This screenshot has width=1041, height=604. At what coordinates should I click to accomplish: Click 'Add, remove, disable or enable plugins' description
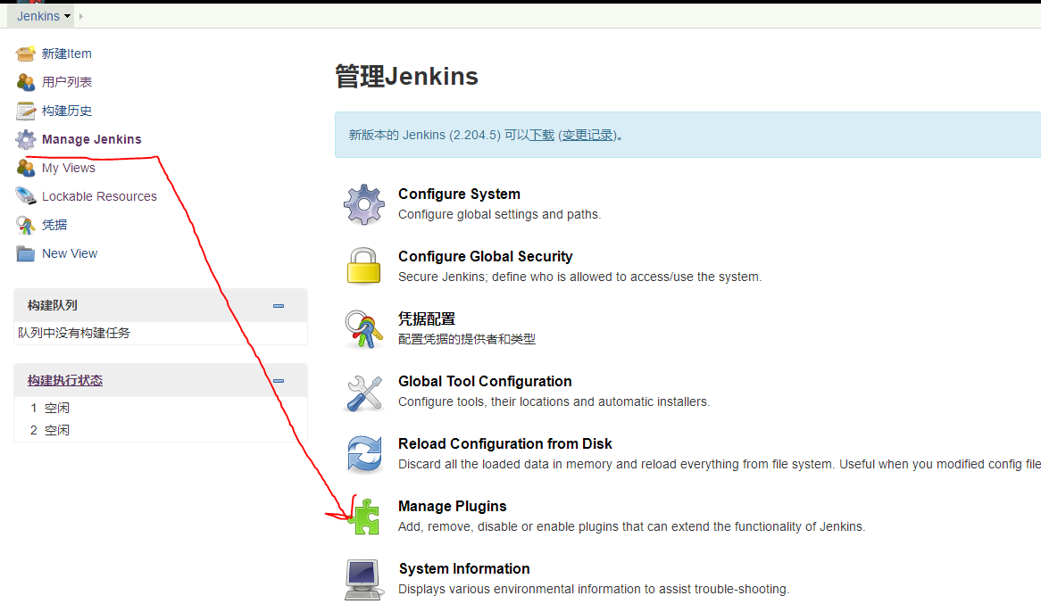tap(631, 526)
